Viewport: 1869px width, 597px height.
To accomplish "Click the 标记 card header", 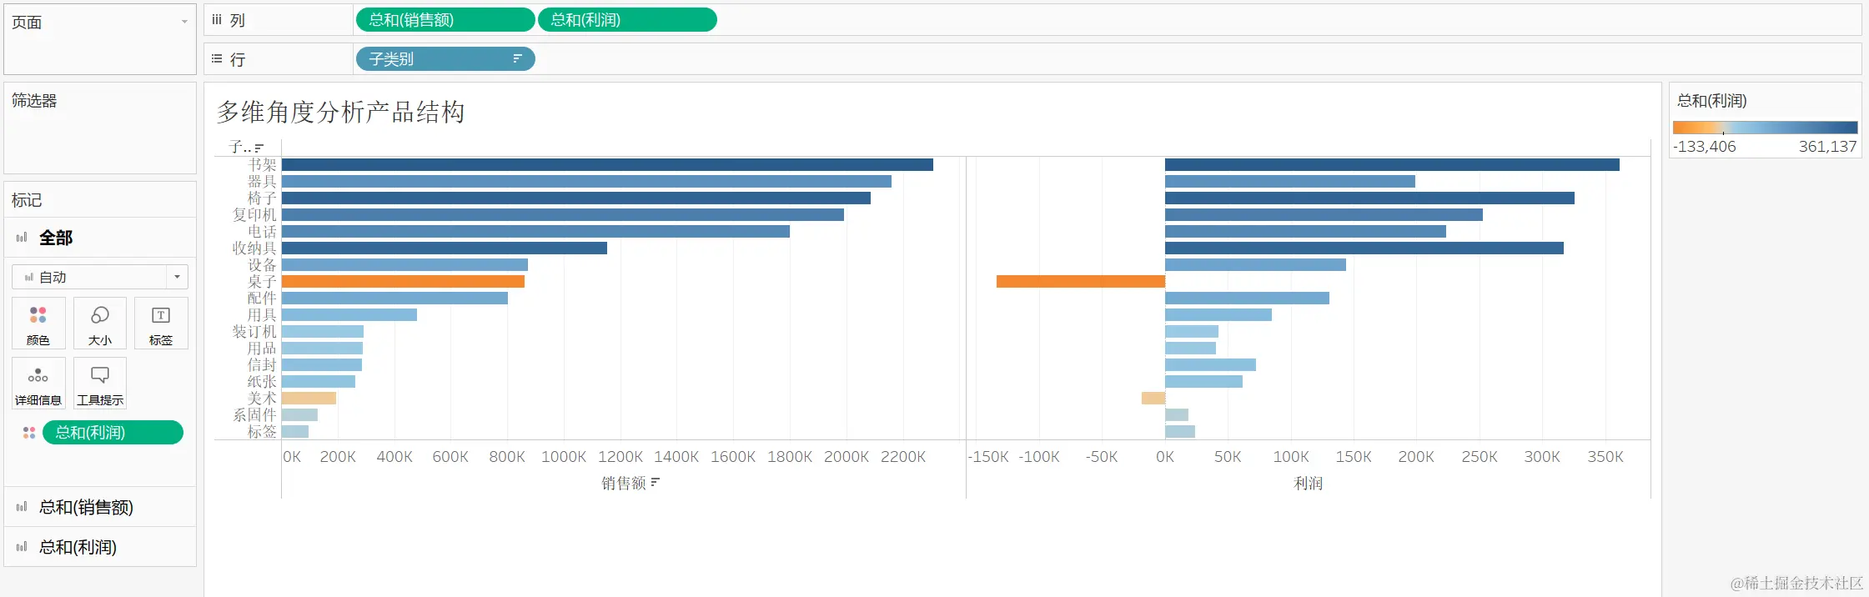I will [27, 200].
